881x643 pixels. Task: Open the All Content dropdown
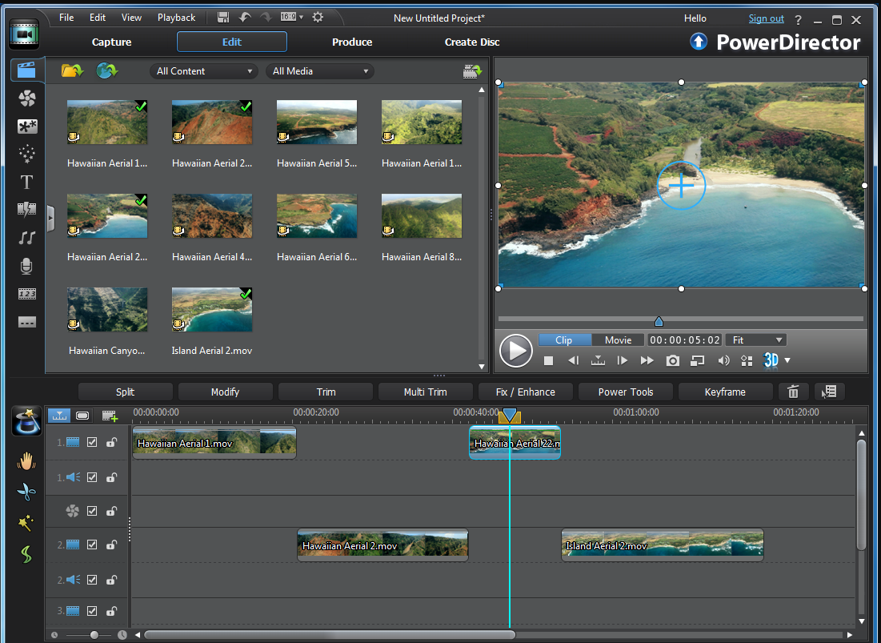click(204, 71)
